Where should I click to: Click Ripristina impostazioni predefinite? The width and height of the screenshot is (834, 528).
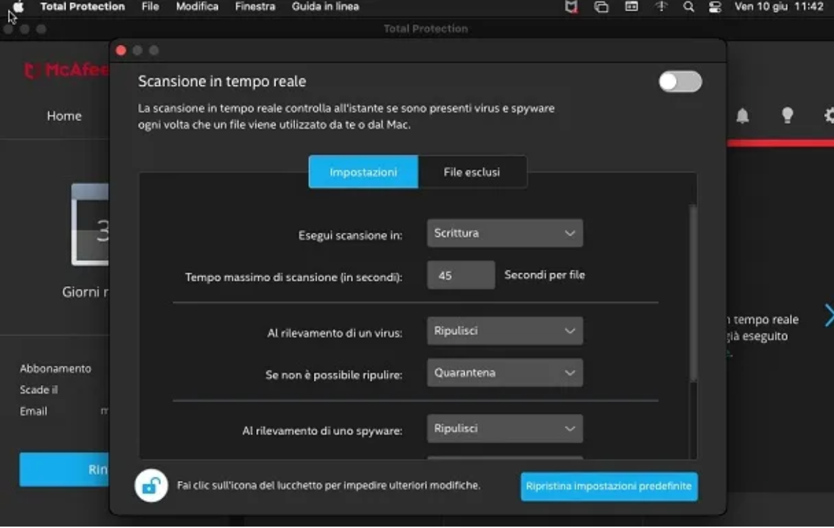608,487
